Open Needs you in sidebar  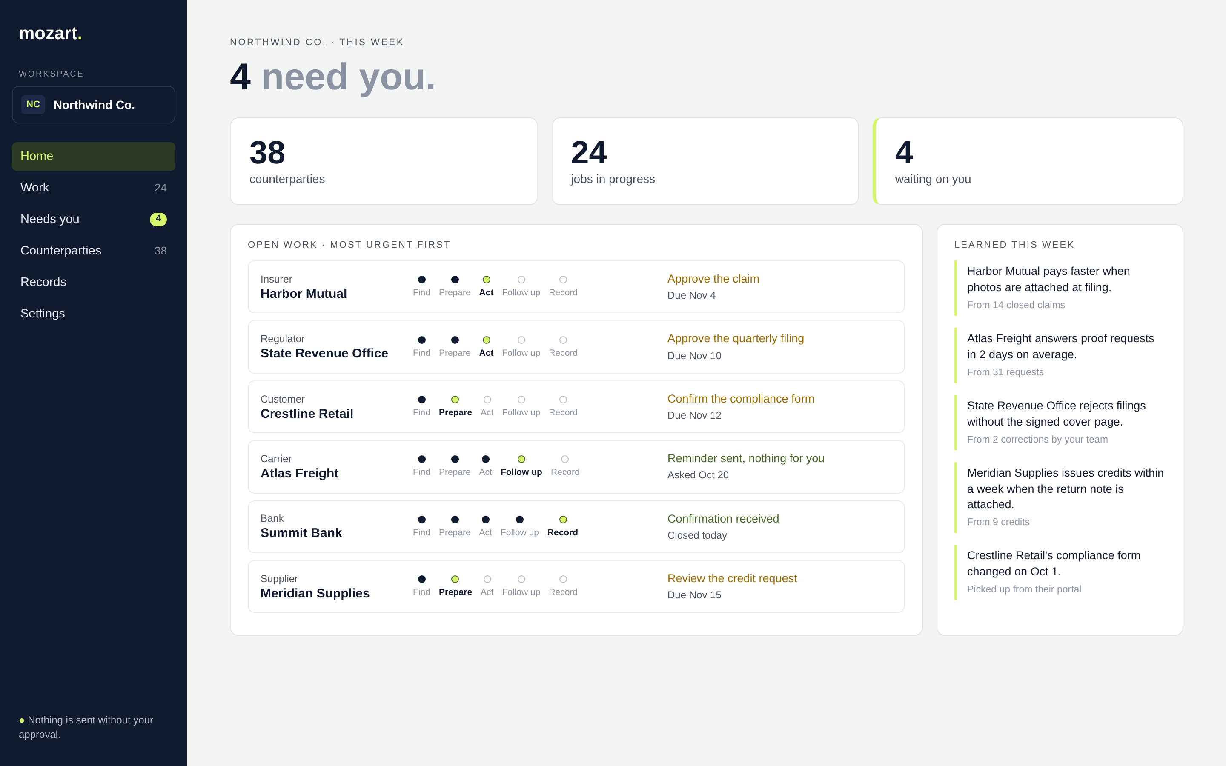[93, 219]
